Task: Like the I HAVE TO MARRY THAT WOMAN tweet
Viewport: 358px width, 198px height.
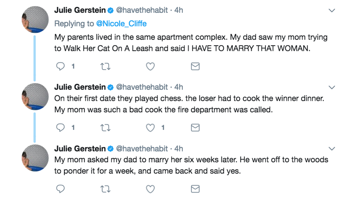Action: [x=150, y=66]
